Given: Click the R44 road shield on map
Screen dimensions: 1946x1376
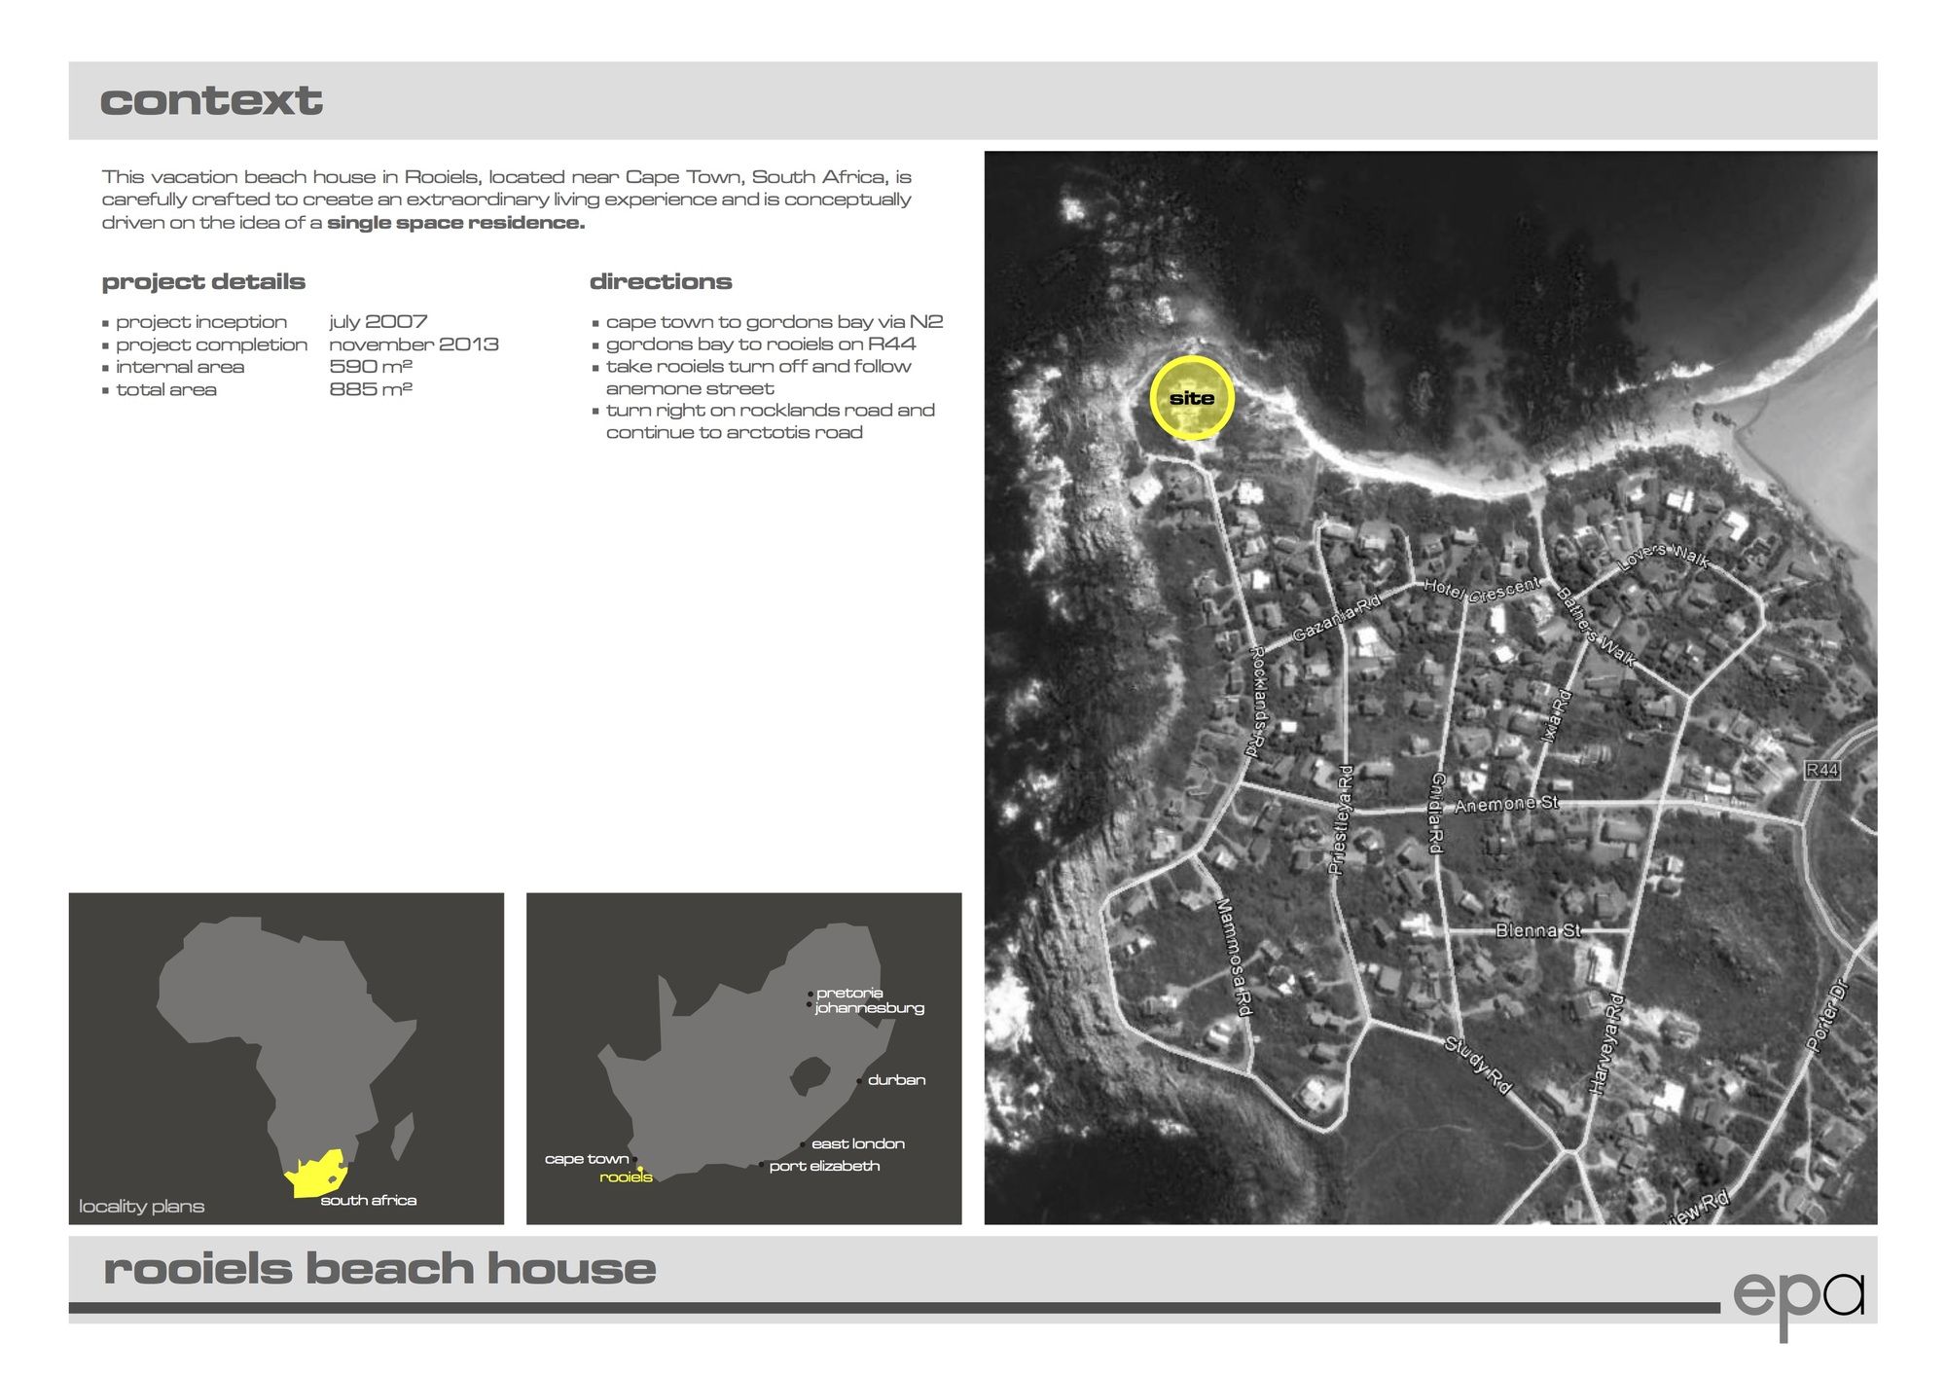Looking at the screenshot, I should pyautogui.click(x=1821, y=770).
